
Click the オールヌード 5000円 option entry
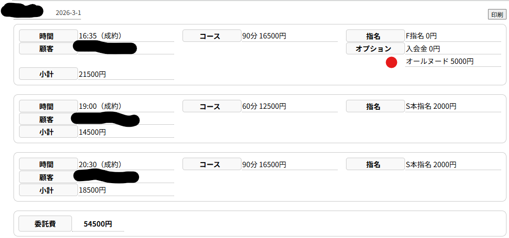click(x=439, y=61)
